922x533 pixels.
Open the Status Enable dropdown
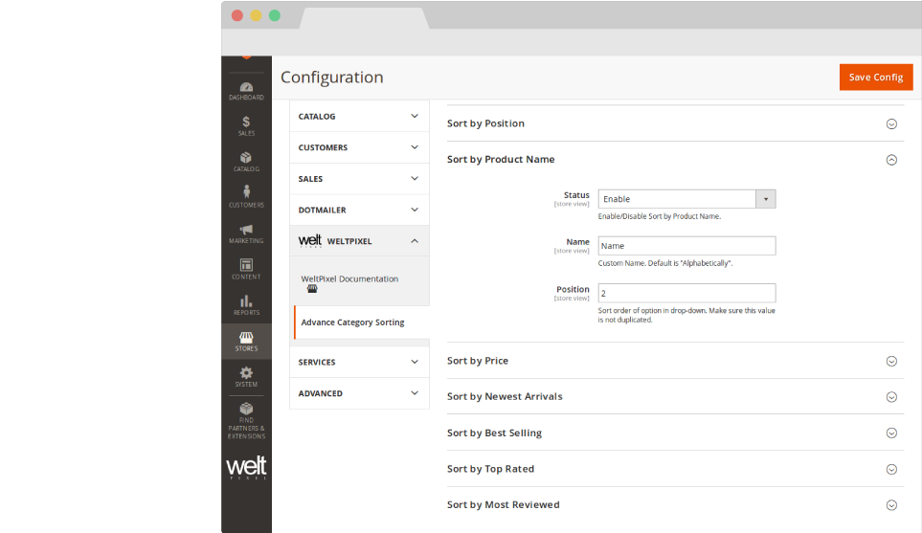tap(686, 199)
